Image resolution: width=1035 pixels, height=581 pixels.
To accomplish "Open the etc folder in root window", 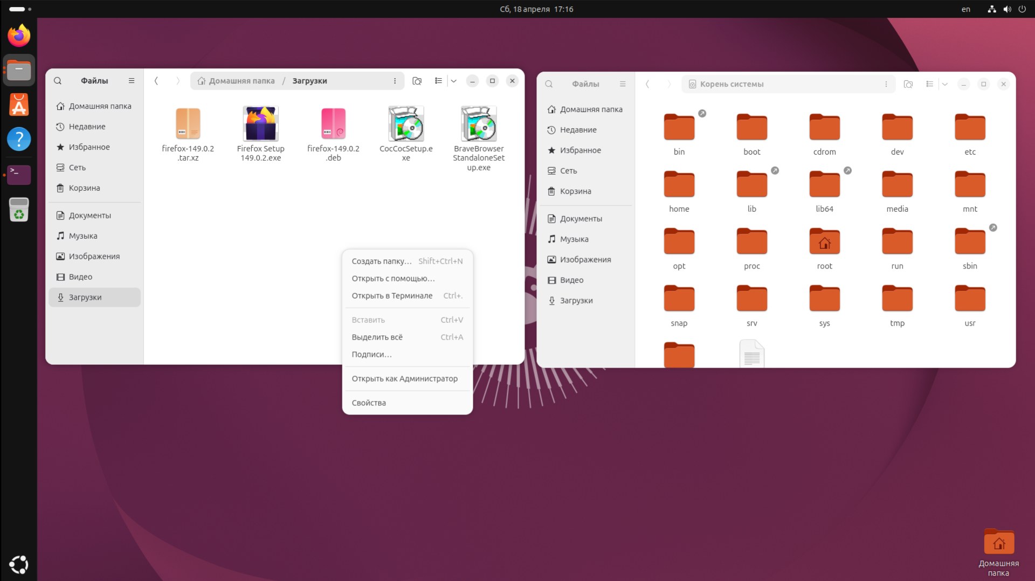I will 969,128.
